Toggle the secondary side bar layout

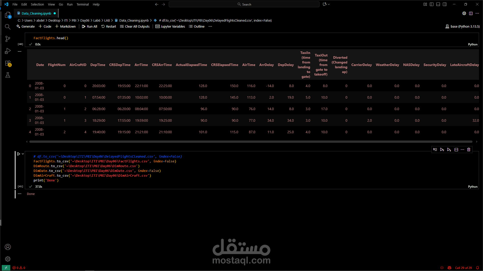pos(445,4)
